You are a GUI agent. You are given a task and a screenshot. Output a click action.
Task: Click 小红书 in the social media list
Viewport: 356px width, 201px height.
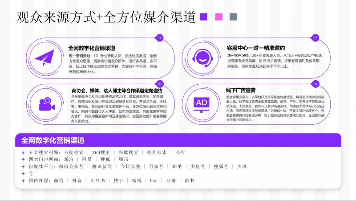(97, 180)
